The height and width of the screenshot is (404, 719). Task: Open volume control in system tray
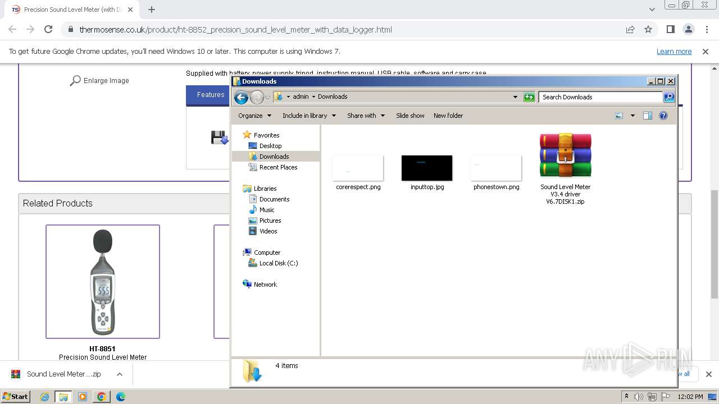click(x=639, y=397)
